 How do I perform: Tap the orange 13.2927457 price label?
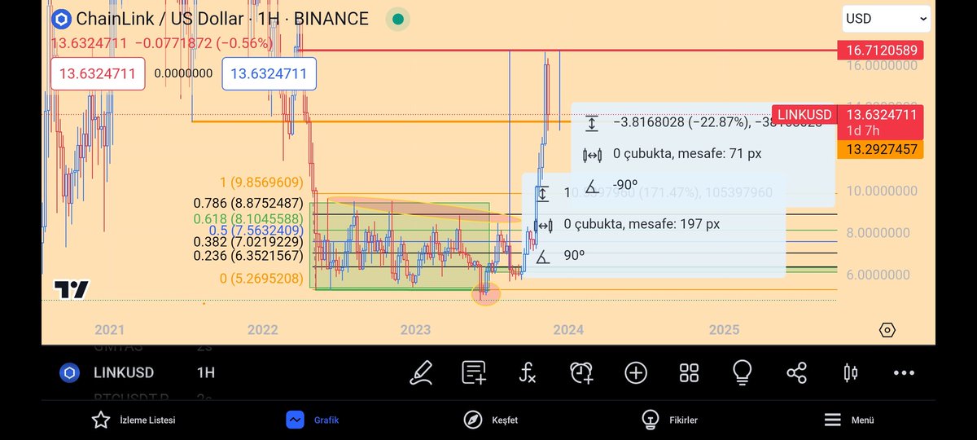[x=881, y=150]
